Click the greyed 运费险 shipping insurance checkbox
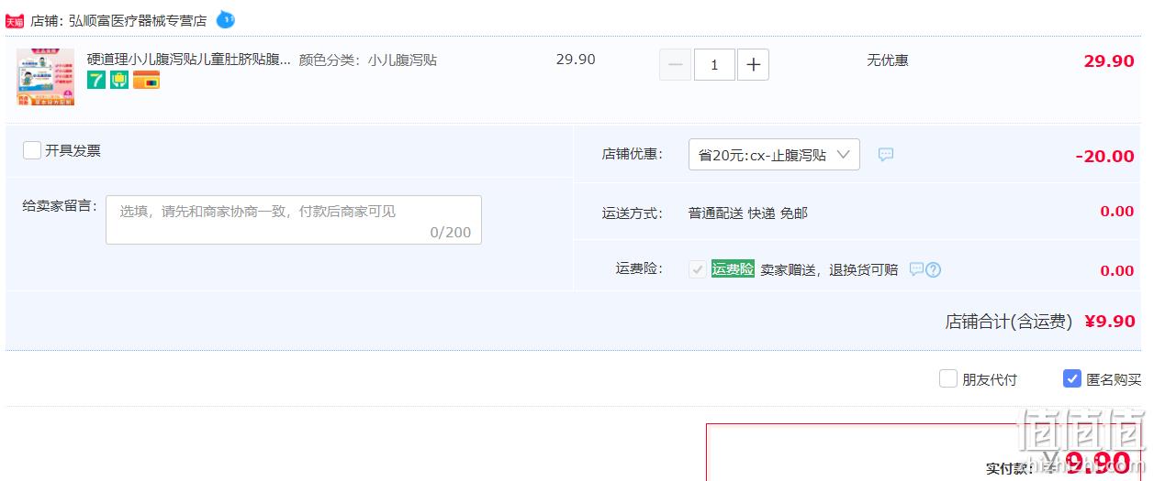Image resolution: width=1154 pixels, height=481 pixels. point(698,269)
